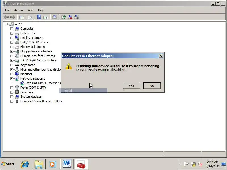The image size is (227, 170).
Task: Click the Back arrow toolbar icon
Action: pyautogui.click(x=6, y=17)
